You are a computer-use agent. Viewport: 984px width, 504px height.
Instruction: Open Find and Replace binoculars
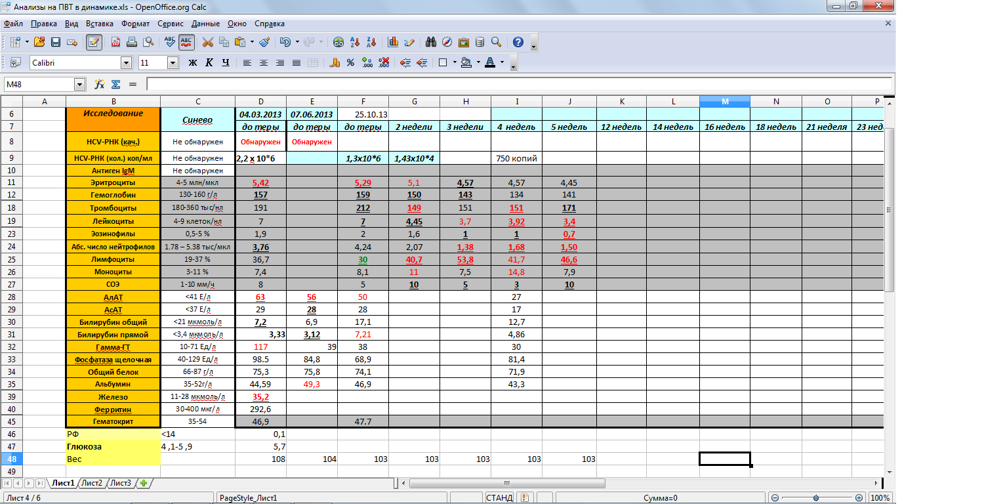point(431,42)
